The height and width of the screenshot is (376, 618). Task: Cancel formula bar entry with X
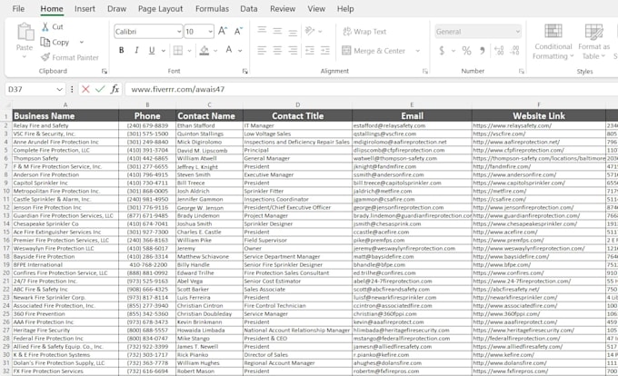85,89
